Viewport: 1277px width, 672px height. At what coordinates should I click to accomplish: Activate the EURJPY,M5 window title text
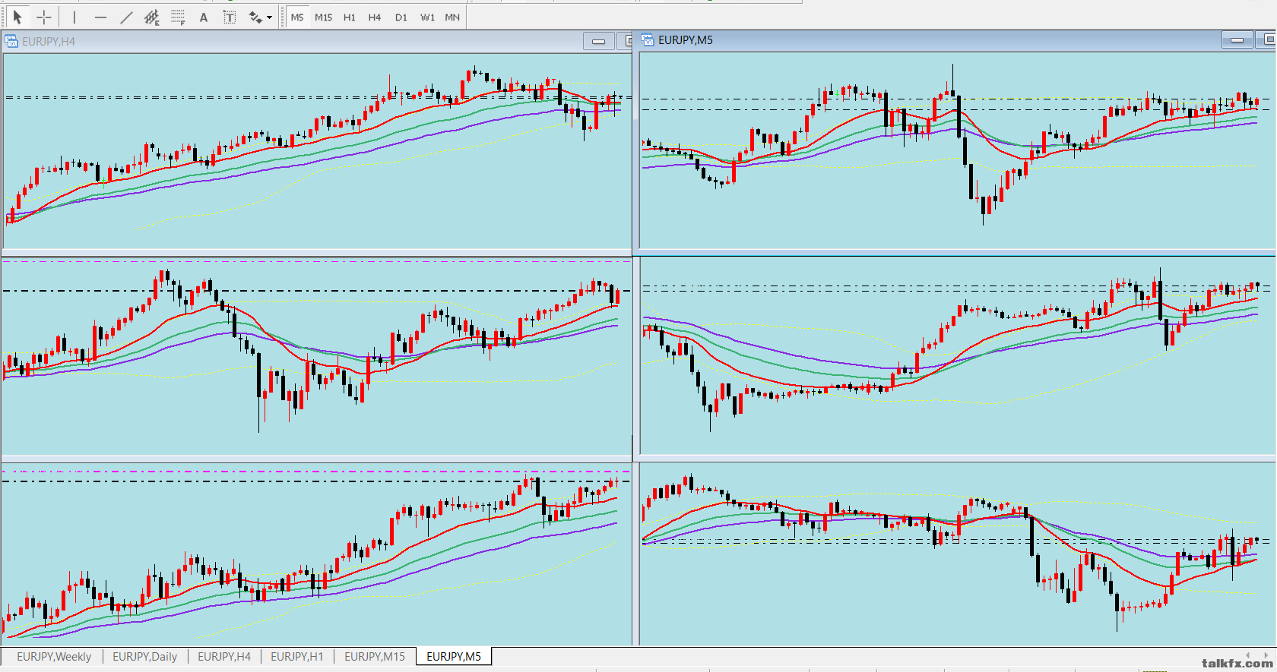point(686,40)
